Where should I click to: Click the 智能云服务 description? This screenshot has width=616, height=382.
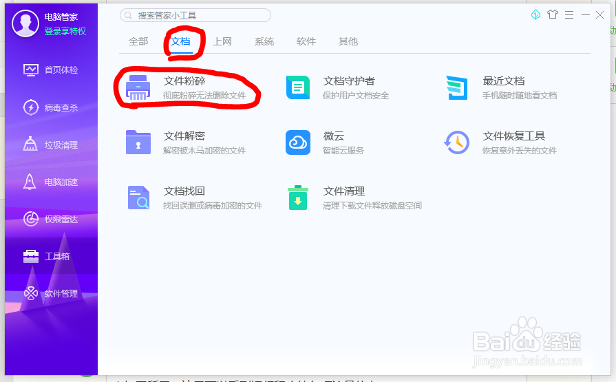[343, 151]
